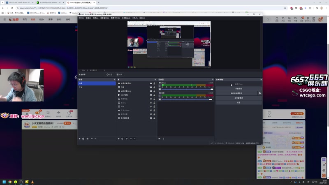The height and width of the screenshot is (185, 329).
Task: Hide 显示器采集 source via eye icon
Action: [x=151, y=118]
